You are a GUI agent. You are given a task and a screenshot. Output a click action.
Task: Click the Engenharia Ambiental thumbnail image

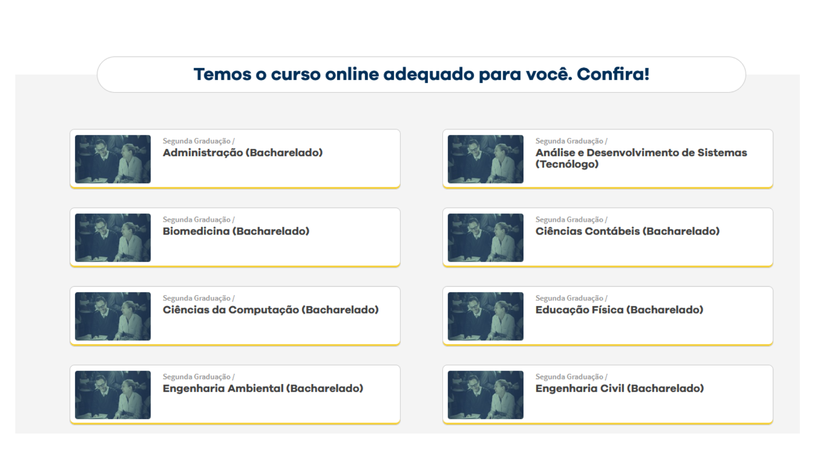pos(113,395)
